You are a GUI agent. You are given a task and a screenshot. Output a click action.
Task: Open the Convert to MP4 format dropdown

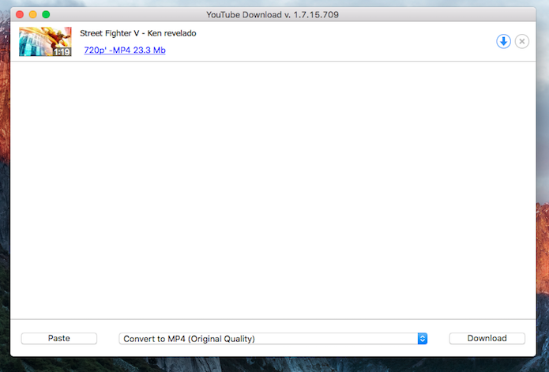[273, 339]
